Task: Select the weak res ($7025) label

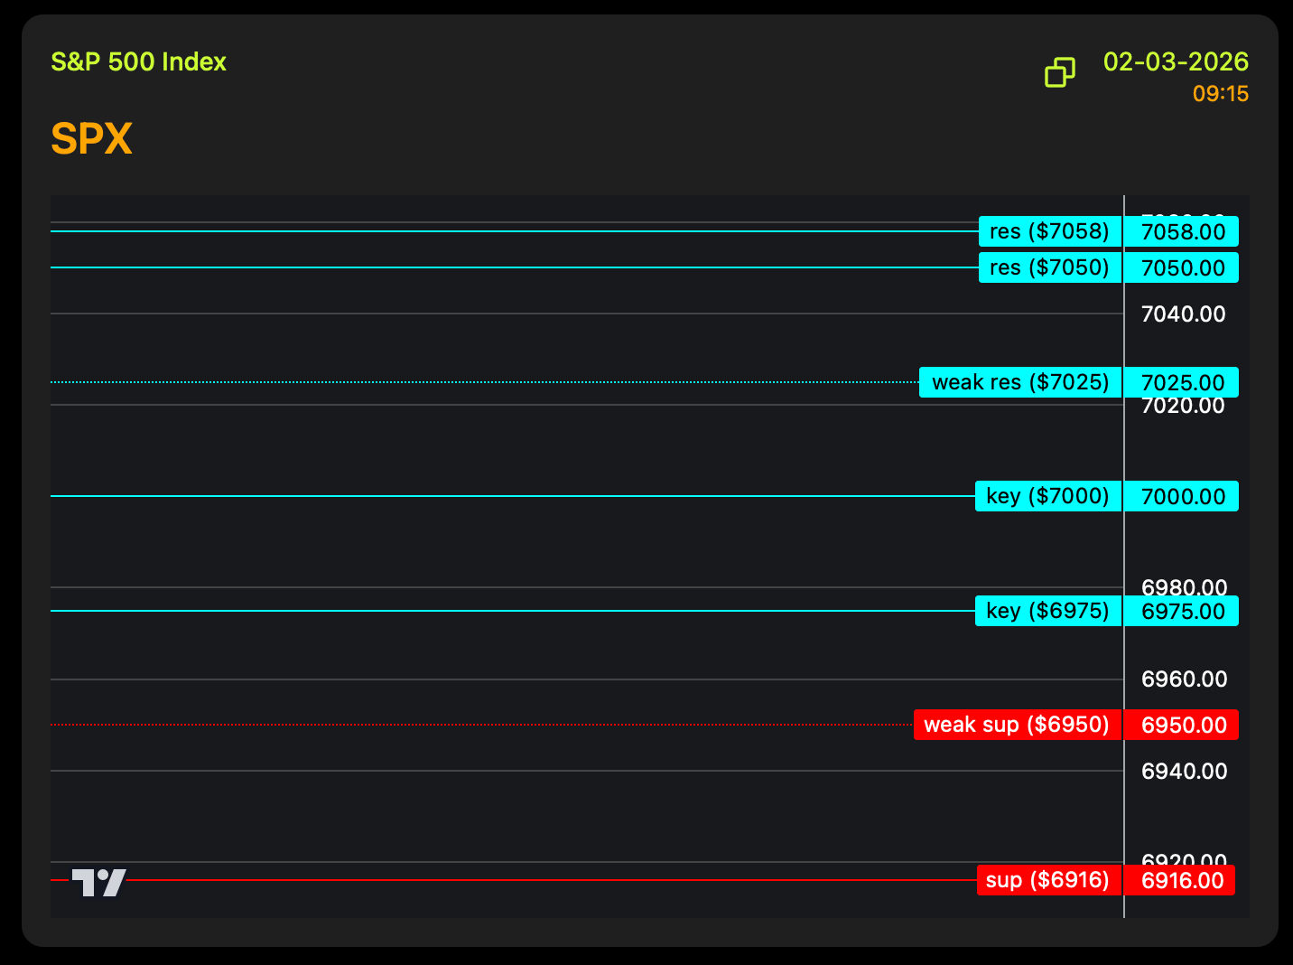Action: [1019, 382]
